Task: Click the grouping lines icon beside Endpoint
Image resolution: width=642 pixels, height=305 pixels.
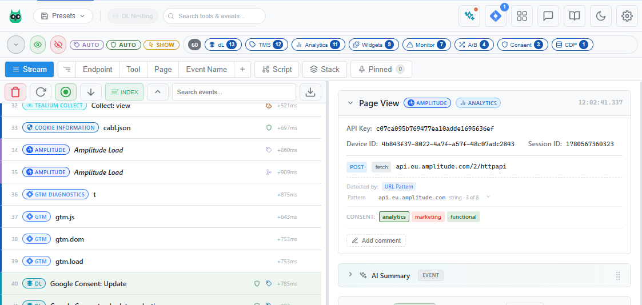Action: (x=67, y=69)
